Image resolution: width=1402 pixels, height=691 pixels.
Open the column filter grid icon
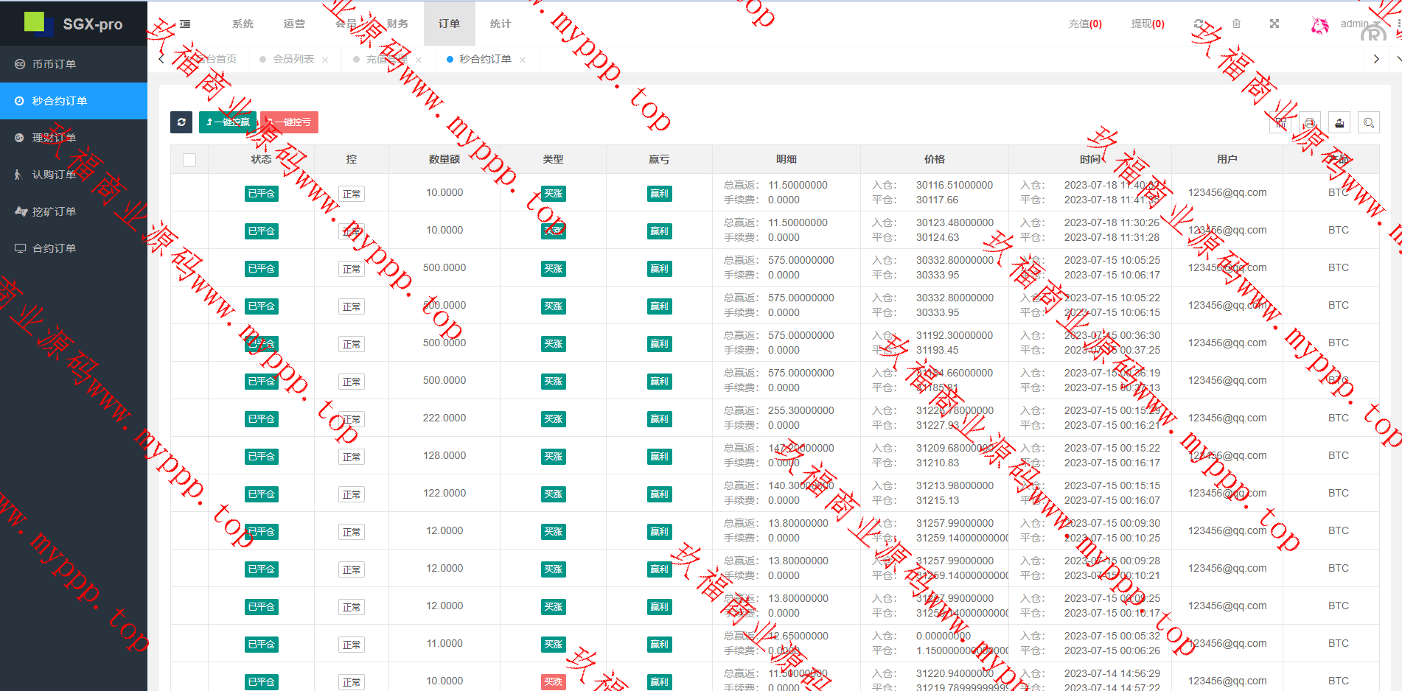pos(1280,123)
